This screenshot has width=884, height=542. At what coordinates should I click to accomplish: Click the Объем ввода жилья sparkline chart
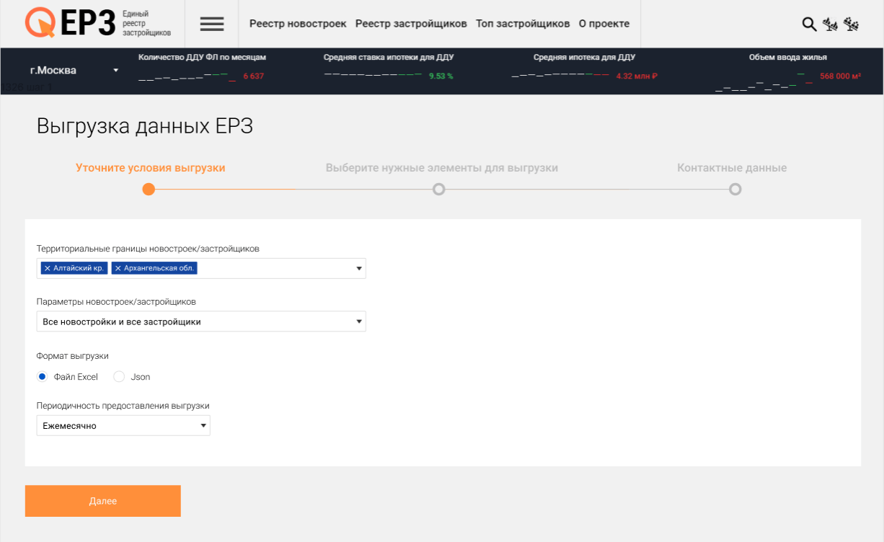pos(763,81)
